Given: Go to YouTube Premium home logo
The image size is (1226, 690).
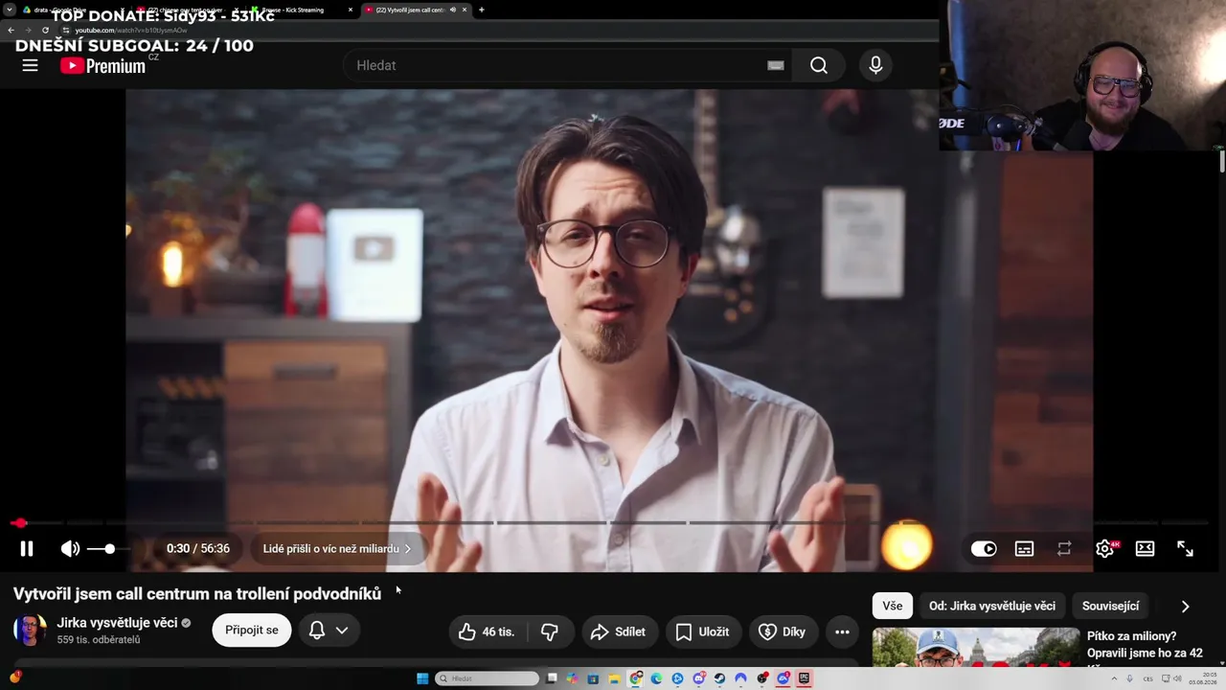Looking at the screenshot, I should [x=102, y=65].
